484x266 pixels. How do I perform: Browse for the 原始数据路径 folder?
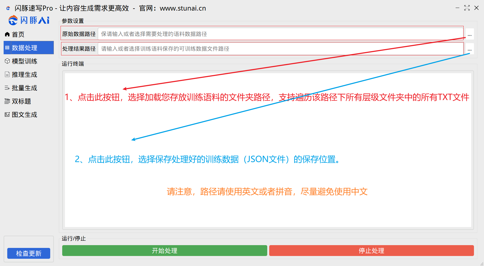470,34
